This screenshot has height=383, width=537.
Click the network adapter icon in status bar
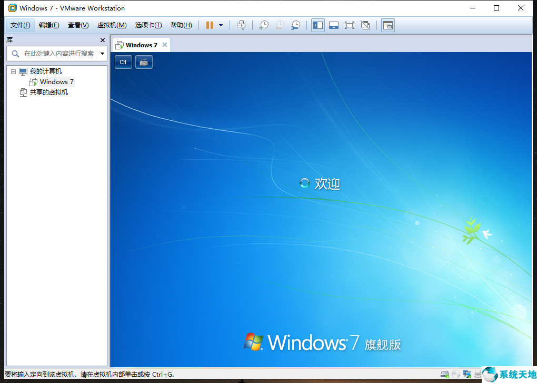click(x=466, y=374)
